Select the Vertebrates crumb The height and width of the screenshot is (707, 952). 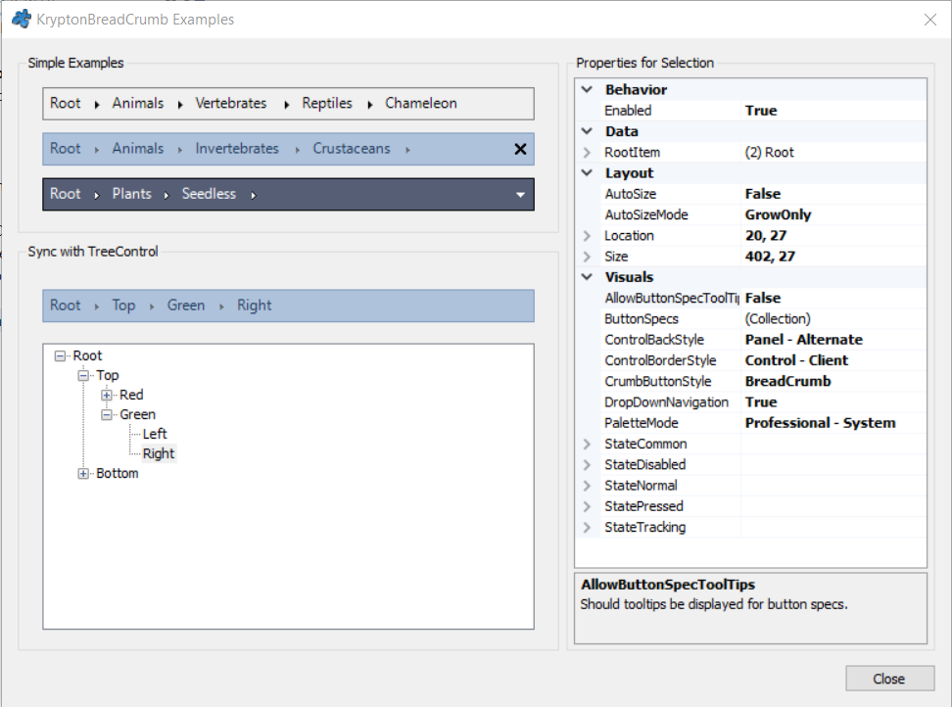pos(231,103)
